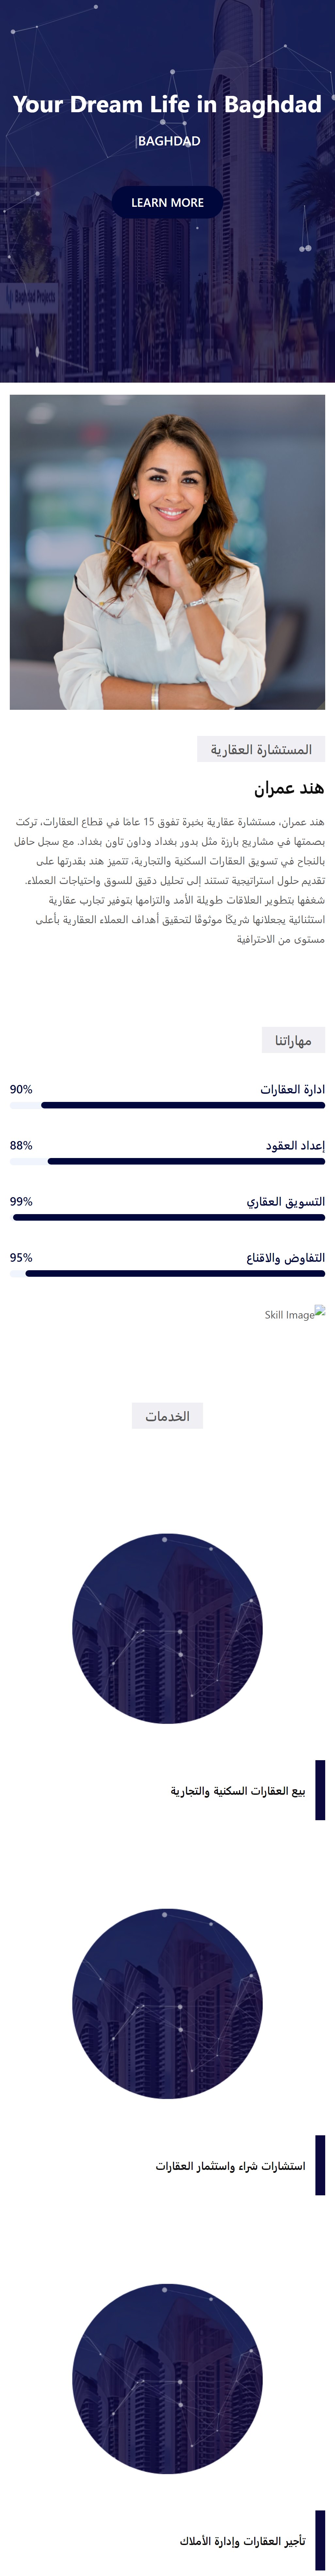Open the circular image above "بيع العقارات السكنية والتجارية"
Viewport: 335px width, 2576px height.
pyautogui.click(x=167, y=1629)
